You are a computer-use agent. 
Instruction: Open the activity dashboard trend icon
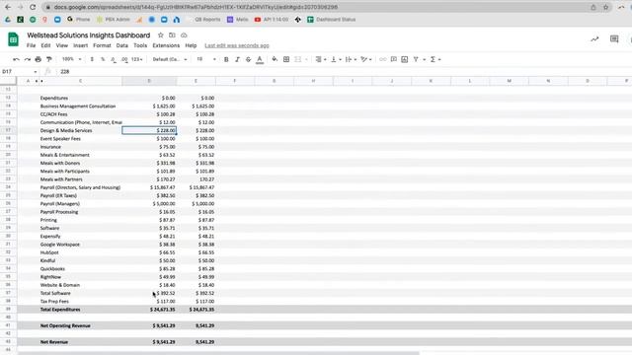(x=594, y=39)
